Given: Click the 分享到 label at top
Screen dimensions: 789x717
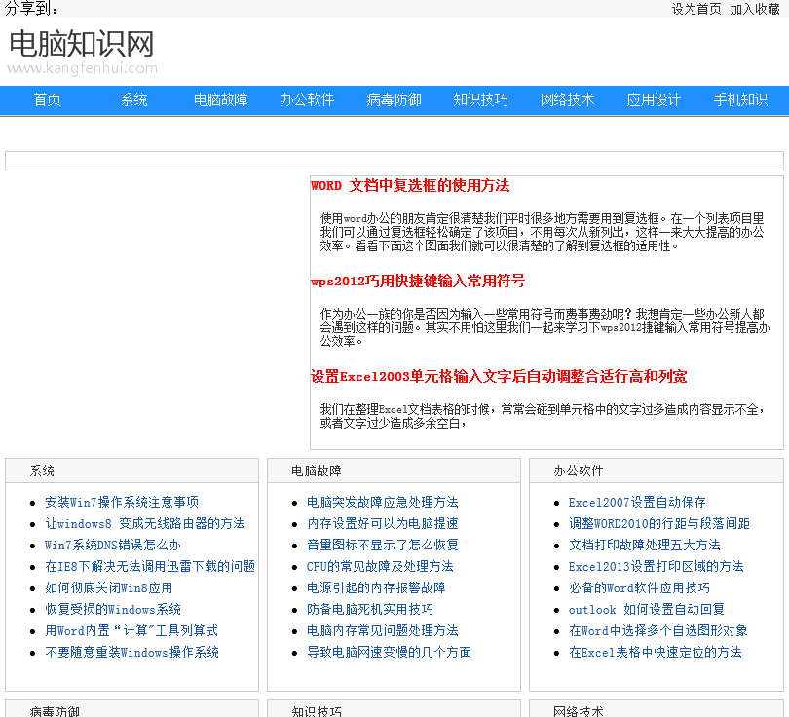Looking at the screenshot, I should [31, 9].
